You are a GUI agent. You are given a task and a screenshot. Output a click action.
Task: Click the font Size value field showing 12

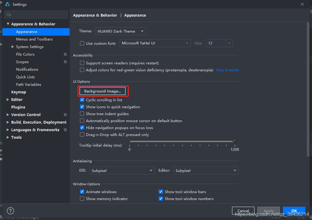pyautogui.click(x=216, y=43)
